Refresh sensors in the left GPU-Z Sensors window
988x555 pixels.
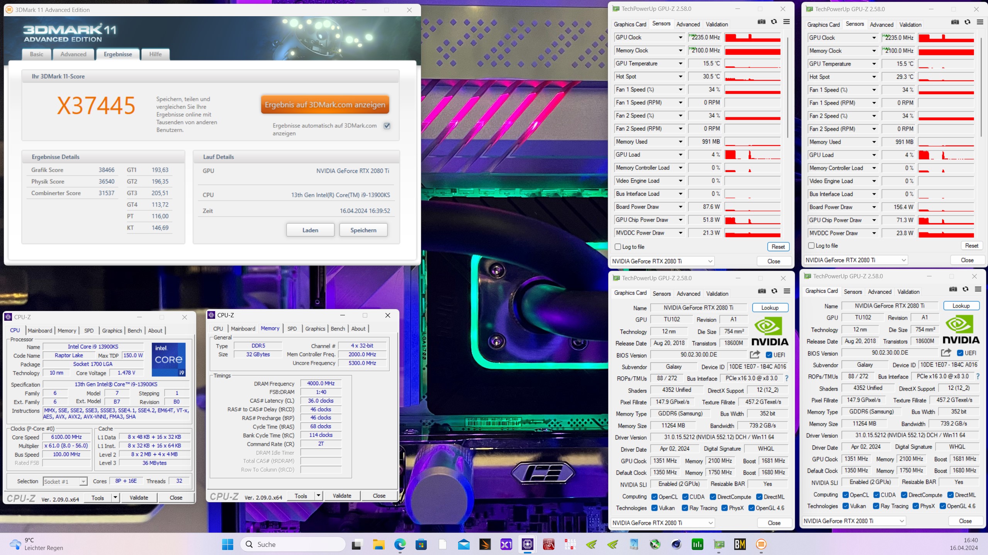774,22
